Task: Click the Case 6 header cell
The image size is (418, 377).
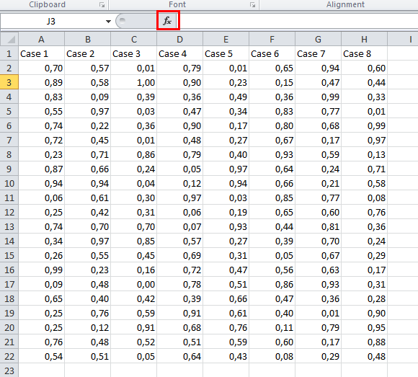Action: tap(272, 53)
